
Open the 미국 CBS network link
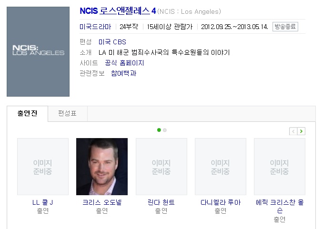pos(112,42)
